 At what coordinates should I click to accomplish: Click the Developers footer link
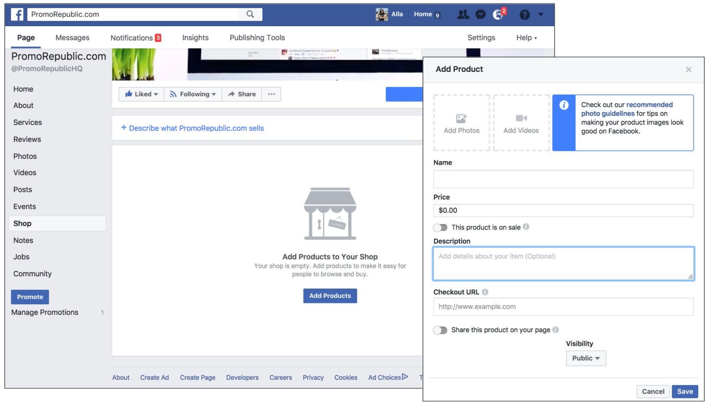[242, 377]
